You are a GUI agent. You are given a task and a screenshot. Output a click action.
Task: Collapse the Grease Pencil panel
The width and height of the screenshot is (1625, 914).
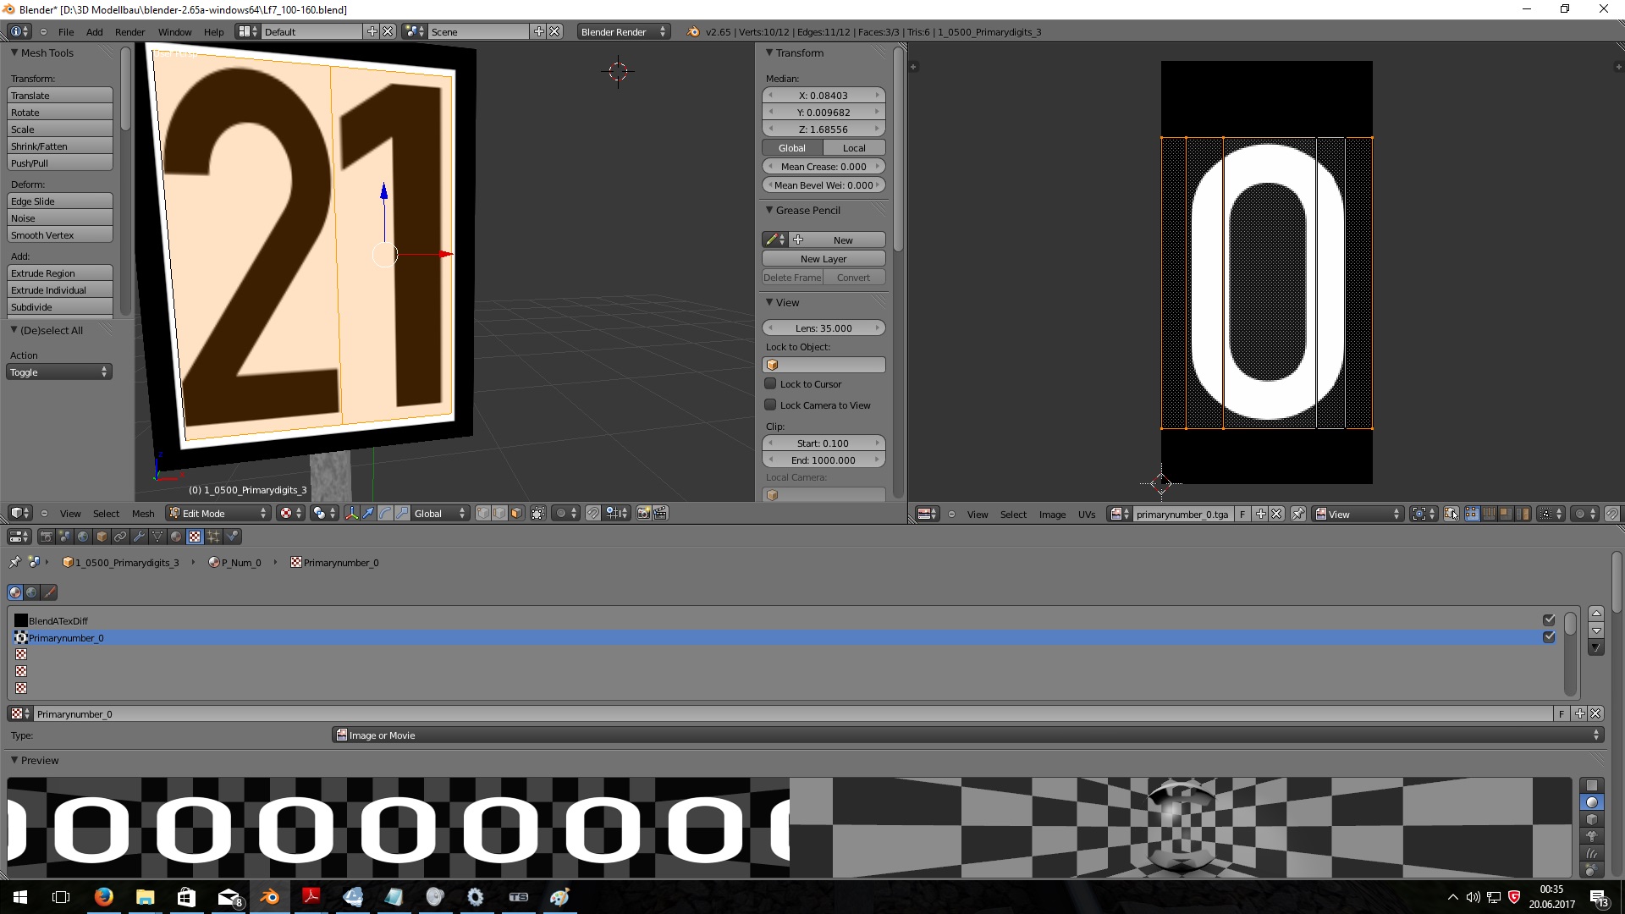[769, 210]
